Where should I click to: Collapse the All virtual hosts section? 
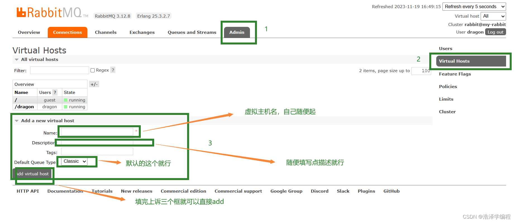coord(17,60)
